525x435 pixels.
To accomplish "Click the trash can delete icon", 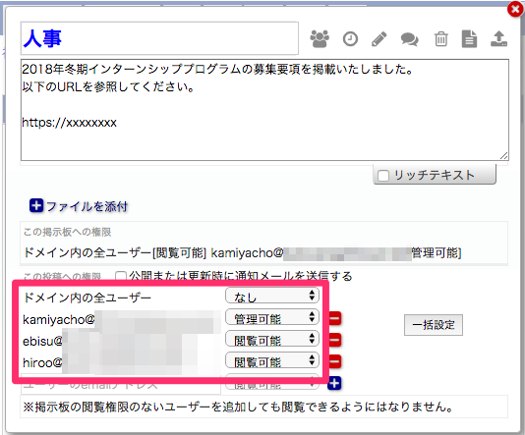I will 441,38.
